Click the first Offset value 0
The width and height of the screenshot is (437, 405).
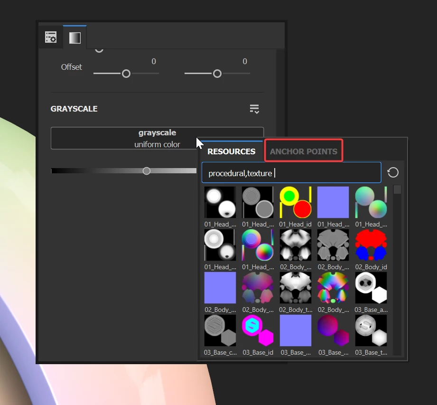(154, 61)
